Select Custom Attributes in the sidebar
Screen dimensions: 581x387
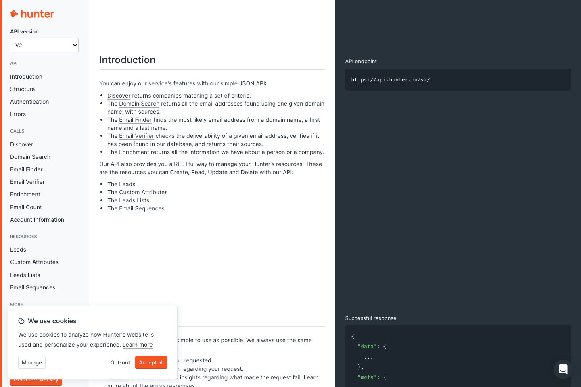coord(34,262)
